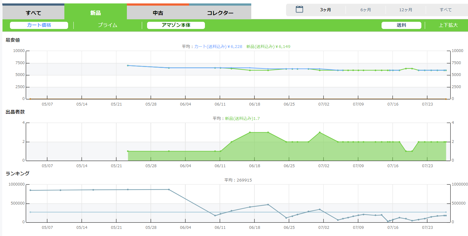Click the calendar icon beside the period selector
The height and width of the screenshot is (236, 468).
299,9
